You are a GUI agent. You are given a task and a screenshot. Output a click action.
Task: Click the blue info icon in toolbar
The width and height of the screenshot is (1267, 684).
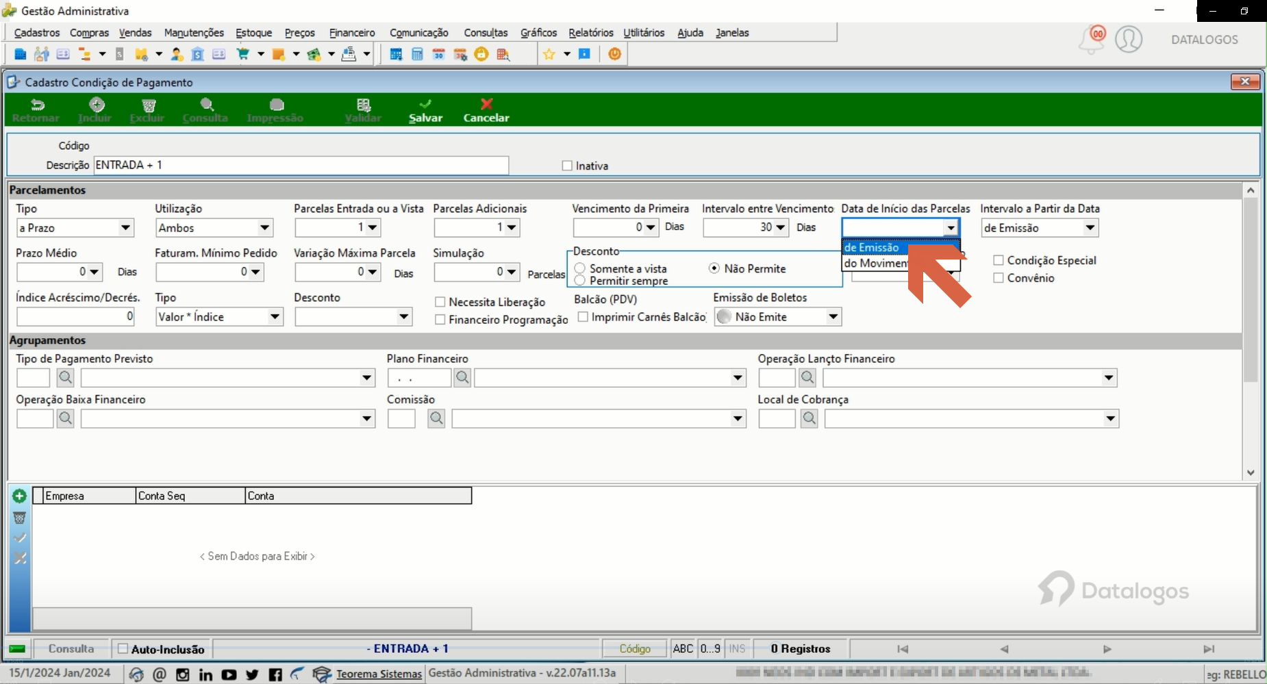(x=584, y=54)
